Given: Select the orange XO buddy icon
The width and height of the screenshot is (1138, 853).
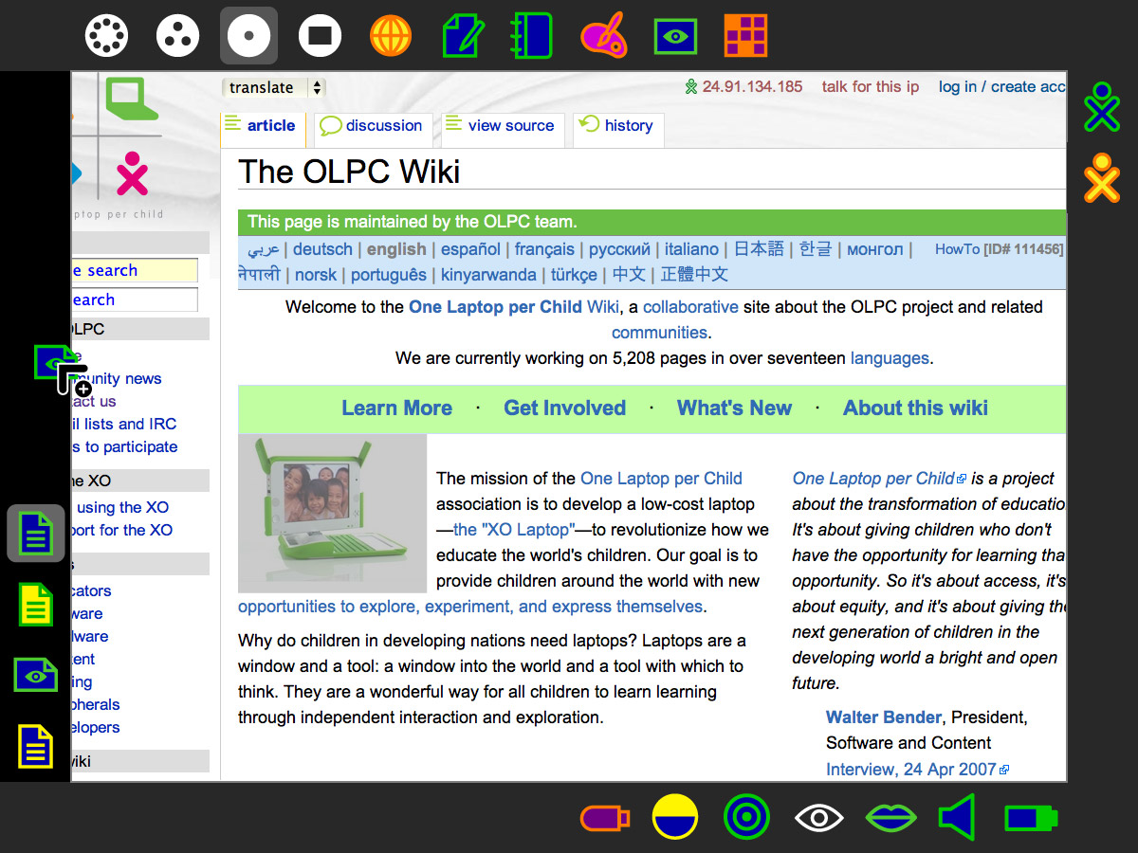Looking at the screenshot, I should [1102, 178].
